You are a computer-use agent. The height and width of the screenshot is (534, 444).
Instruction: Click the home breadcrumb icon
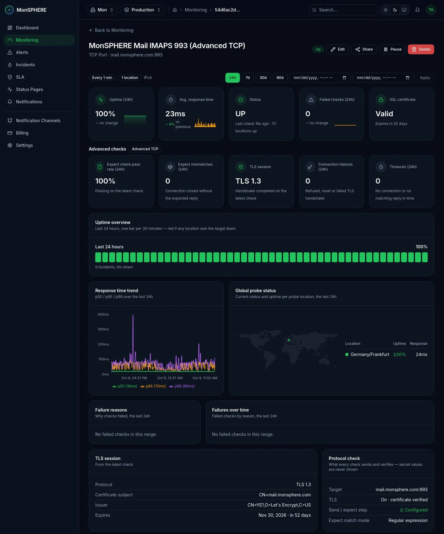175,10
